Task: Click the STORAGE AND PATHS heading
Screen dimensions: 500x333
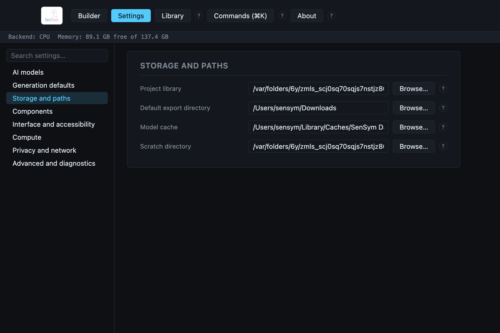Action: (x=184, y=66)
